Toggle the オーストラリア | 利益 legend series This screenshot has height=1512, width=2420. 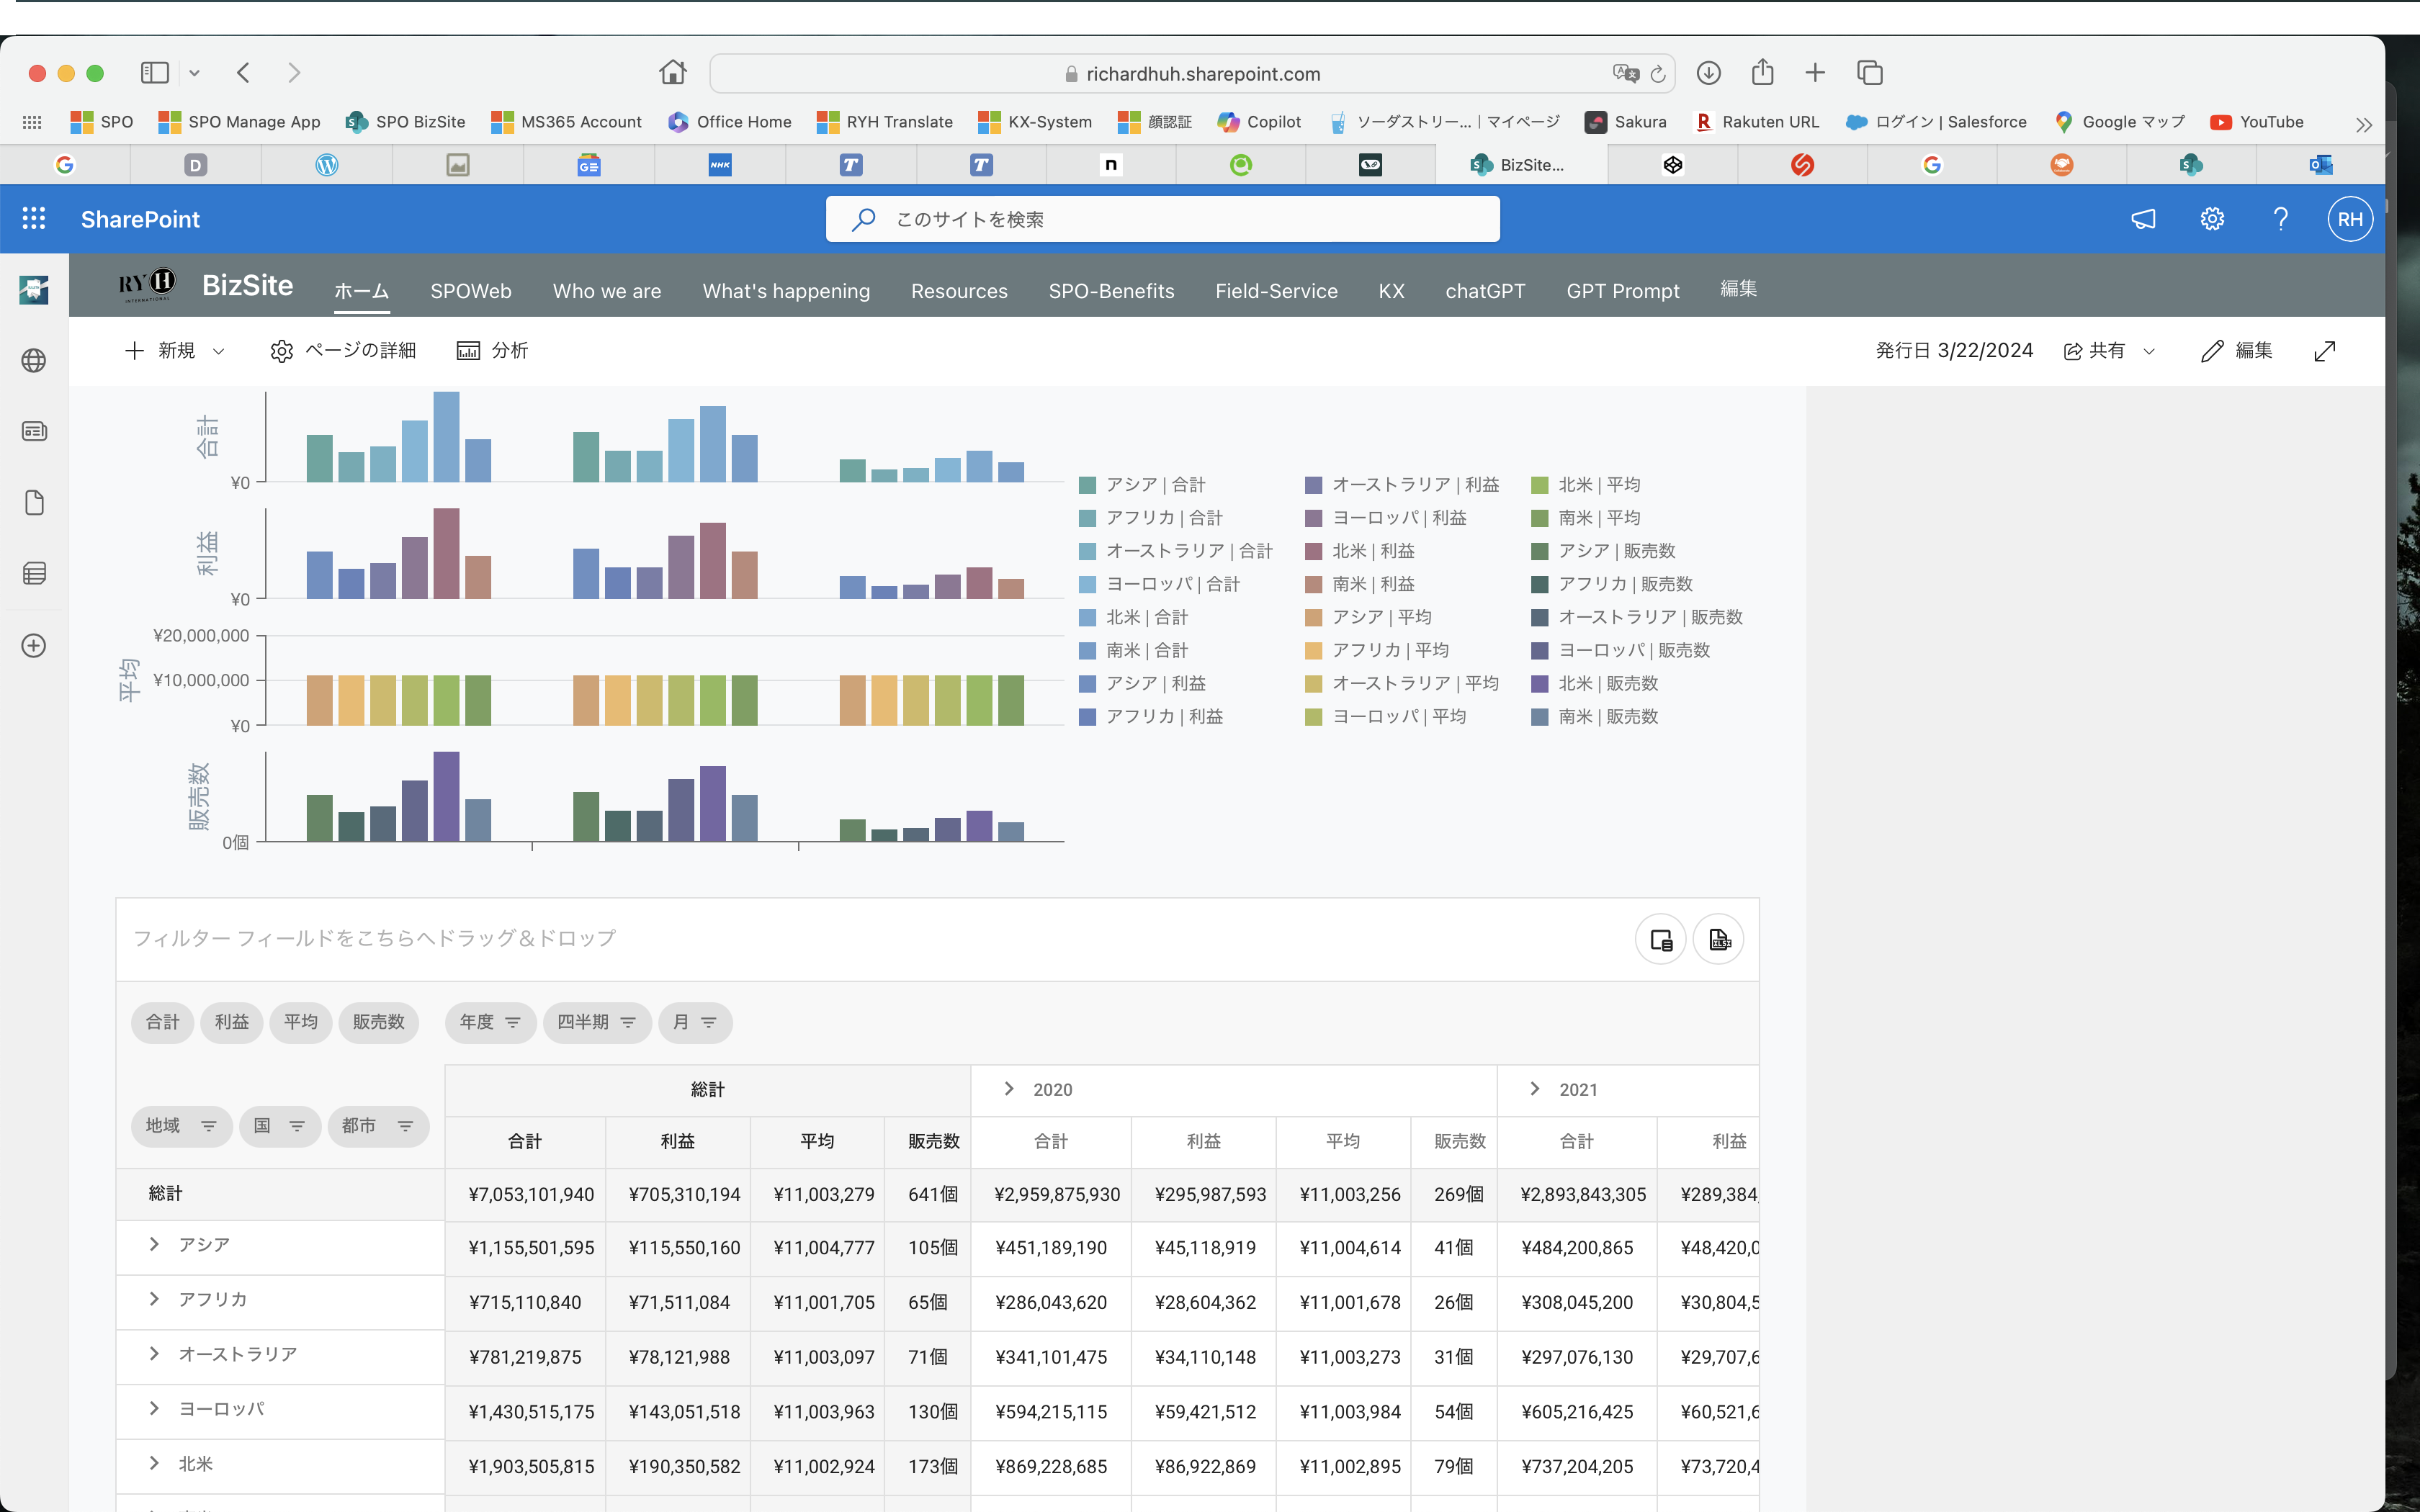tap(1402, 485)
